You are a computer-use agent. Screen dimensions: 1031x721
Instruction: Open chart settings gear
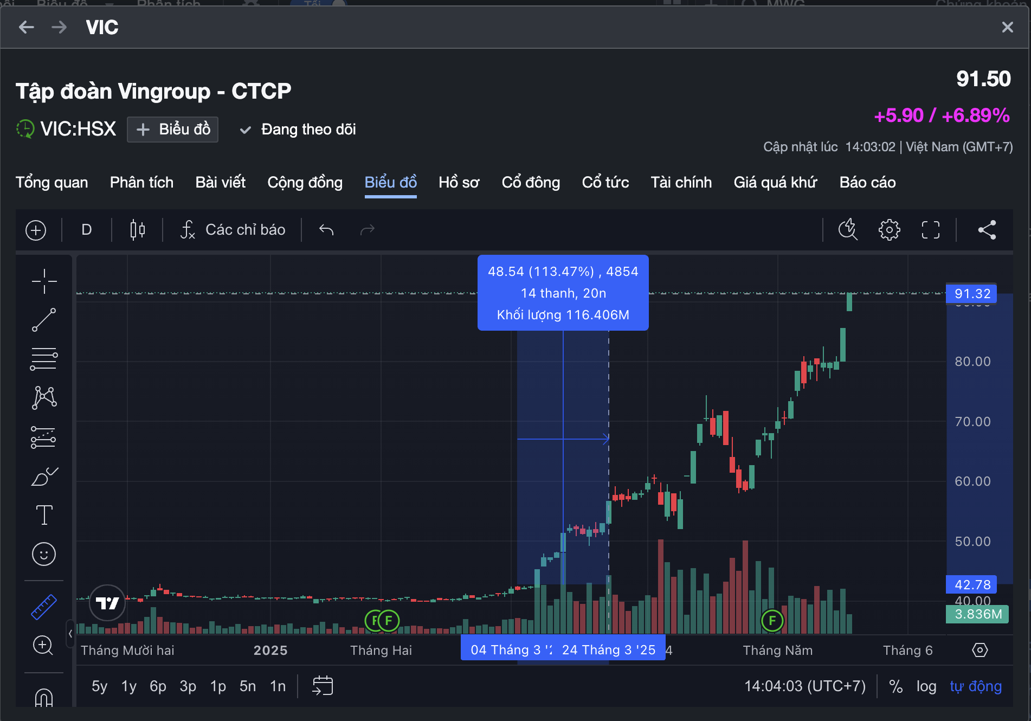point(889,230)
